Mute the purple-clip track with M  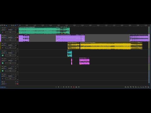(x=12, y=35)
